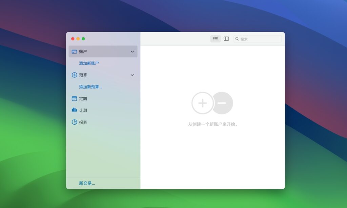Select the column view icon in toolbar
347x208 pixels.
(x=226, y=39)
